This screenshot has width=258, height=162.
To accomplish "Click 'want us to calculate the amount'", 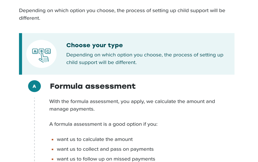I will click(95, 139).
